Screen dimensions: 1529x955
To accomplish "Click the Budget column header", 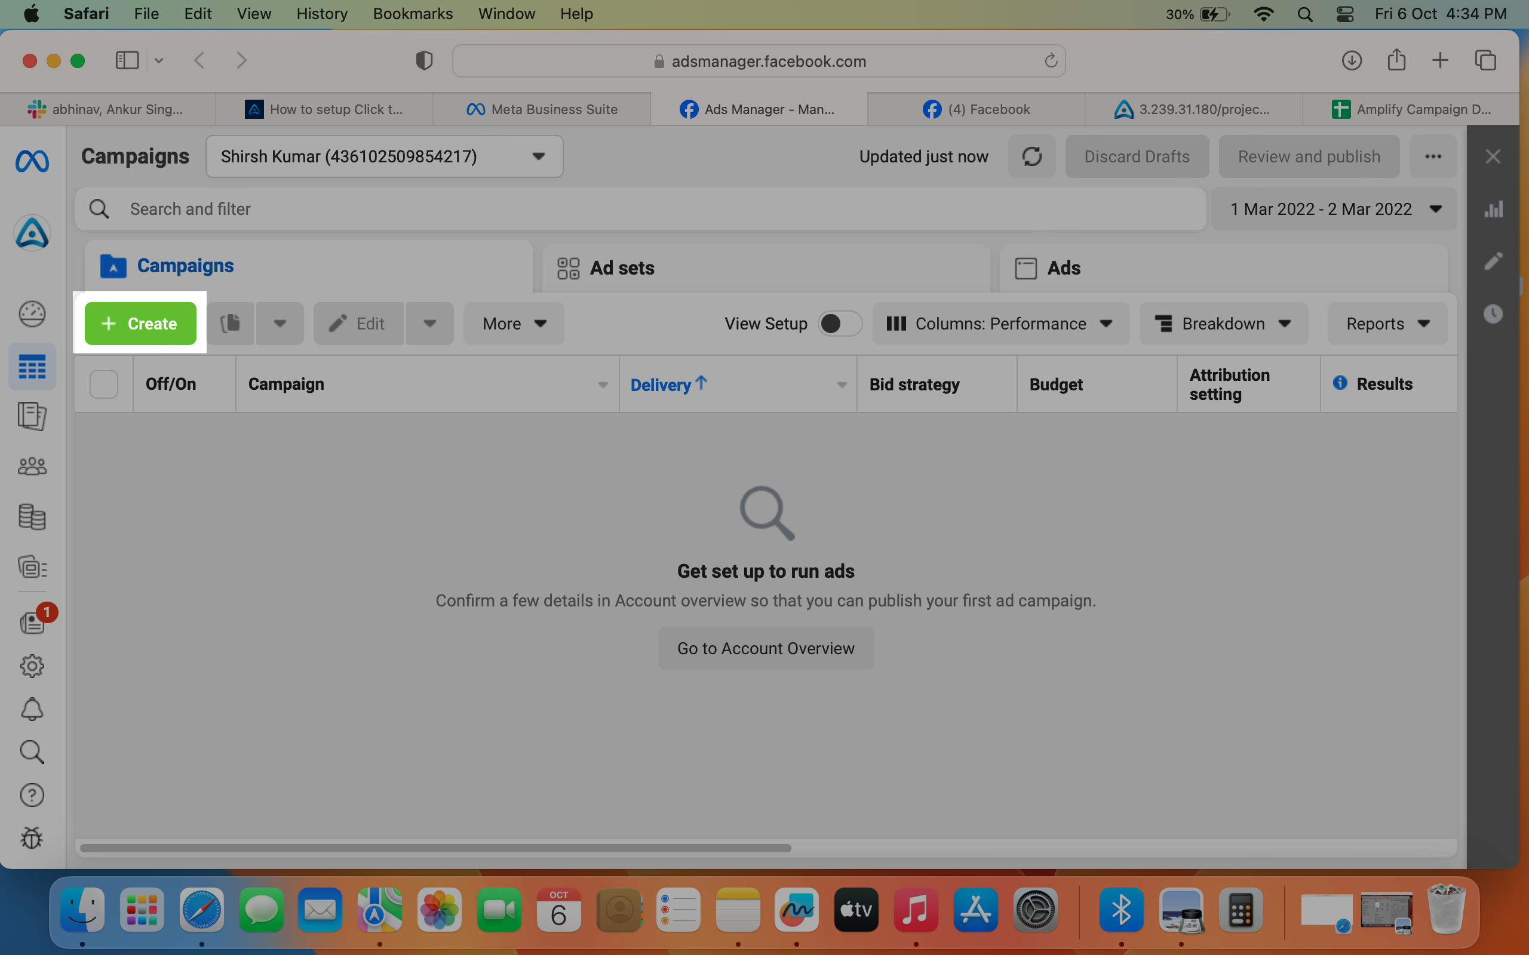I will tap(1097, 384).
